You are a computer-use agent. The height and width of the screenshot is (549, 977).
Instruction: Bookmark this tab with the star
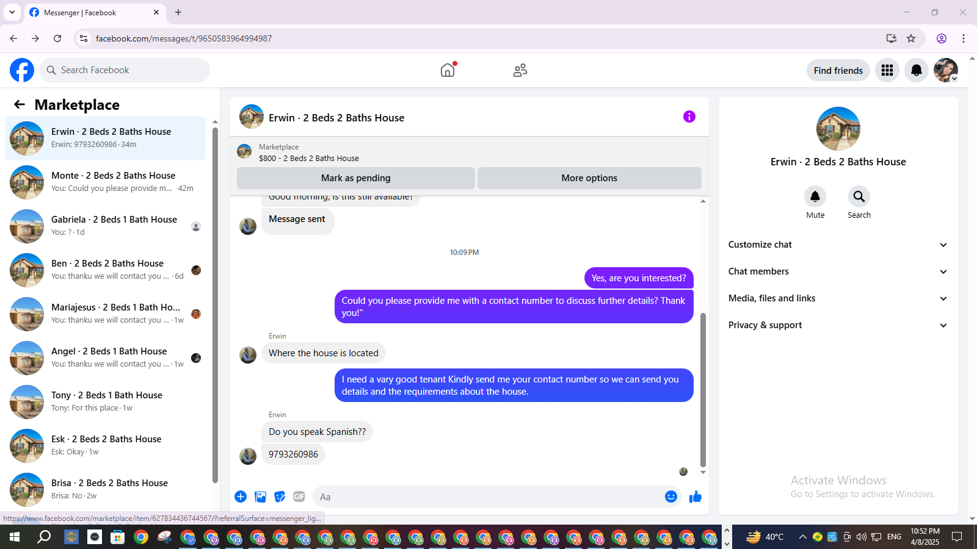coord(911,38)
